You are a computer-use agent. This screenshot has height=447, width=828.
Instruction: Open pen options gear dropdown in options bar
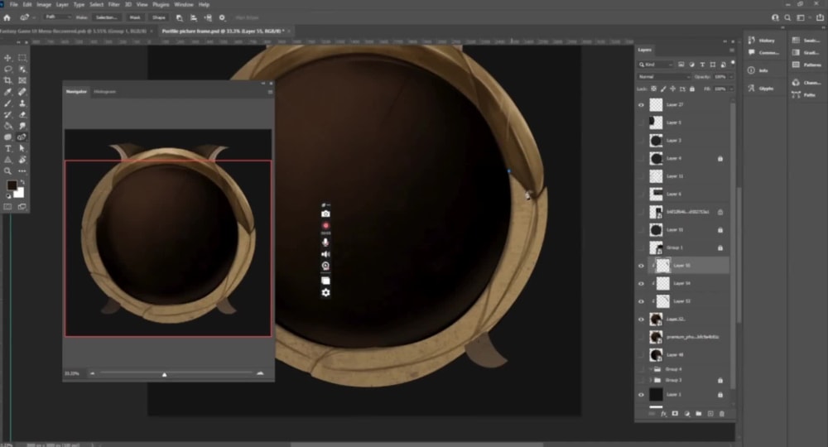coord(222,17)
